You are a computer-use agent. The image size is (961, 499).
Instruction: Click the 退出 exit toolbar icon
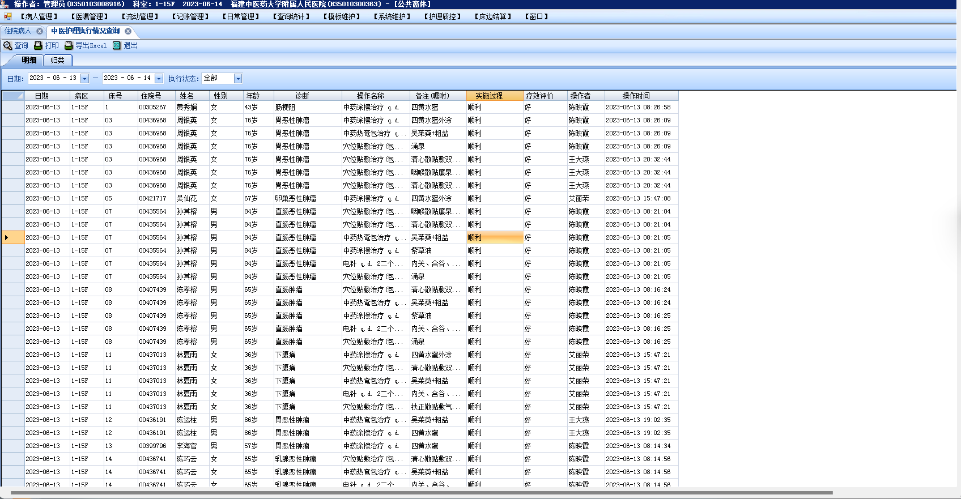point(117,45)
